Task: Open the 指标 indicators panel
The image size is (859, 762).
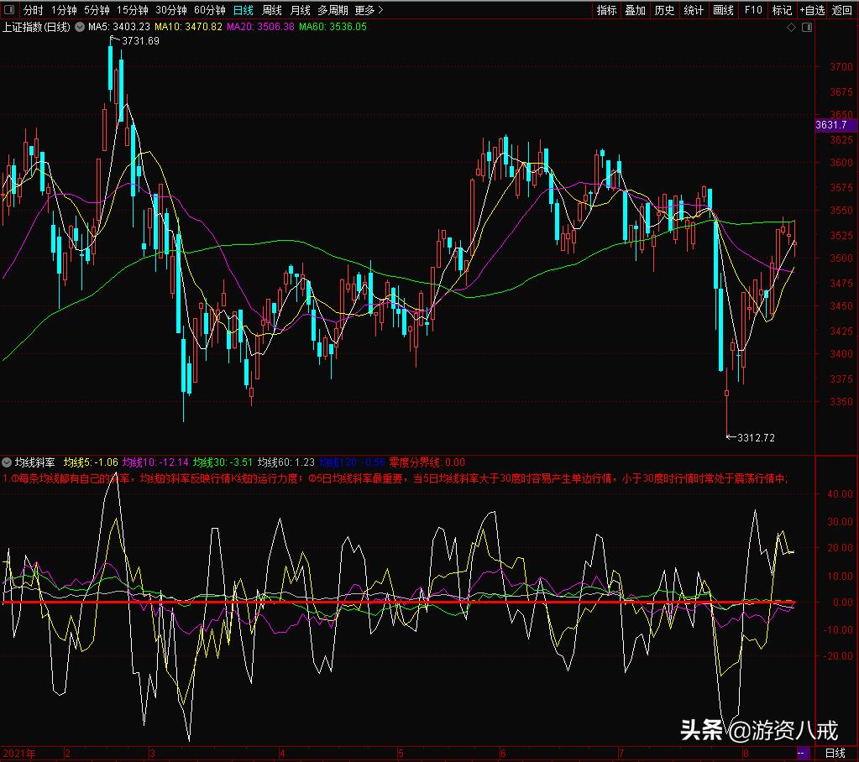Action: point(606,10)
